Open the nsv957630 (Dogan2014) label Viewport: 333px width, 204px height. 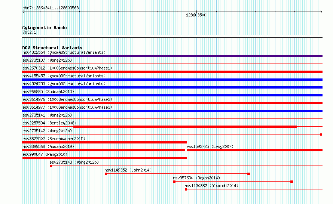click(196, 178)
